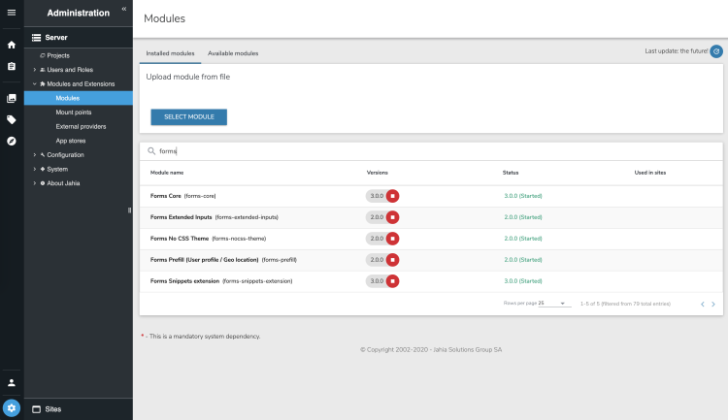Select Projects in the sidebar
This screenshot has height=420, width=728.
pyautogui.click(x=58, y=55)
